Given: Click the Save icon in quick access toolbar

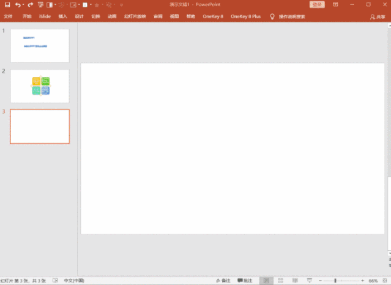Looking at the screenshot, I should click(7, 4).
